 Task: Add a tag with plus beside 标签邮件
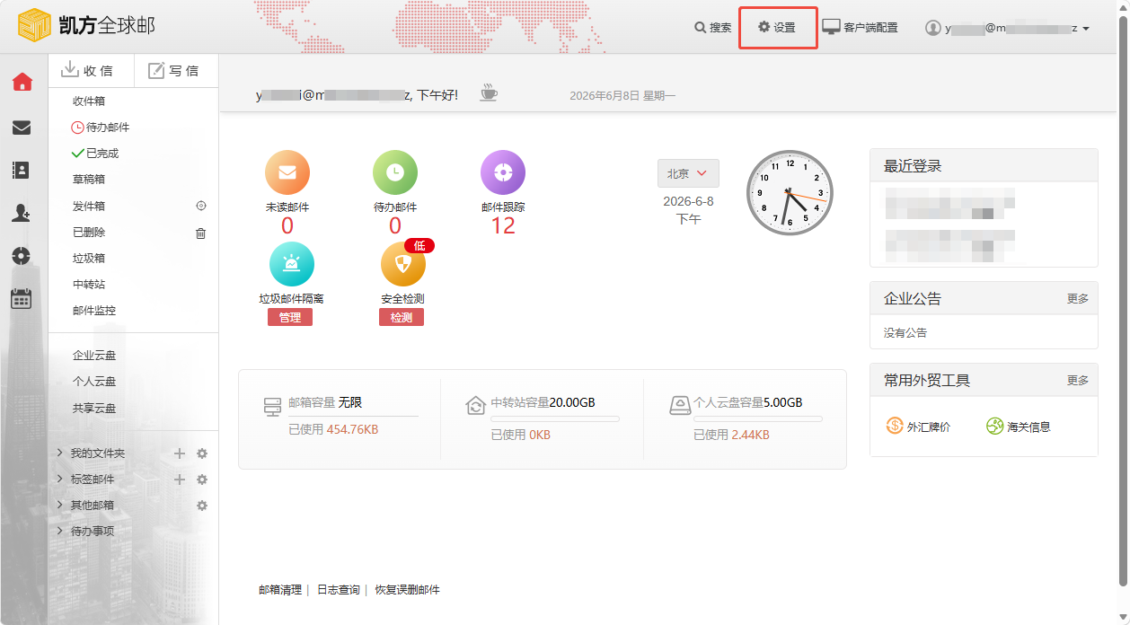pos(180,480)
